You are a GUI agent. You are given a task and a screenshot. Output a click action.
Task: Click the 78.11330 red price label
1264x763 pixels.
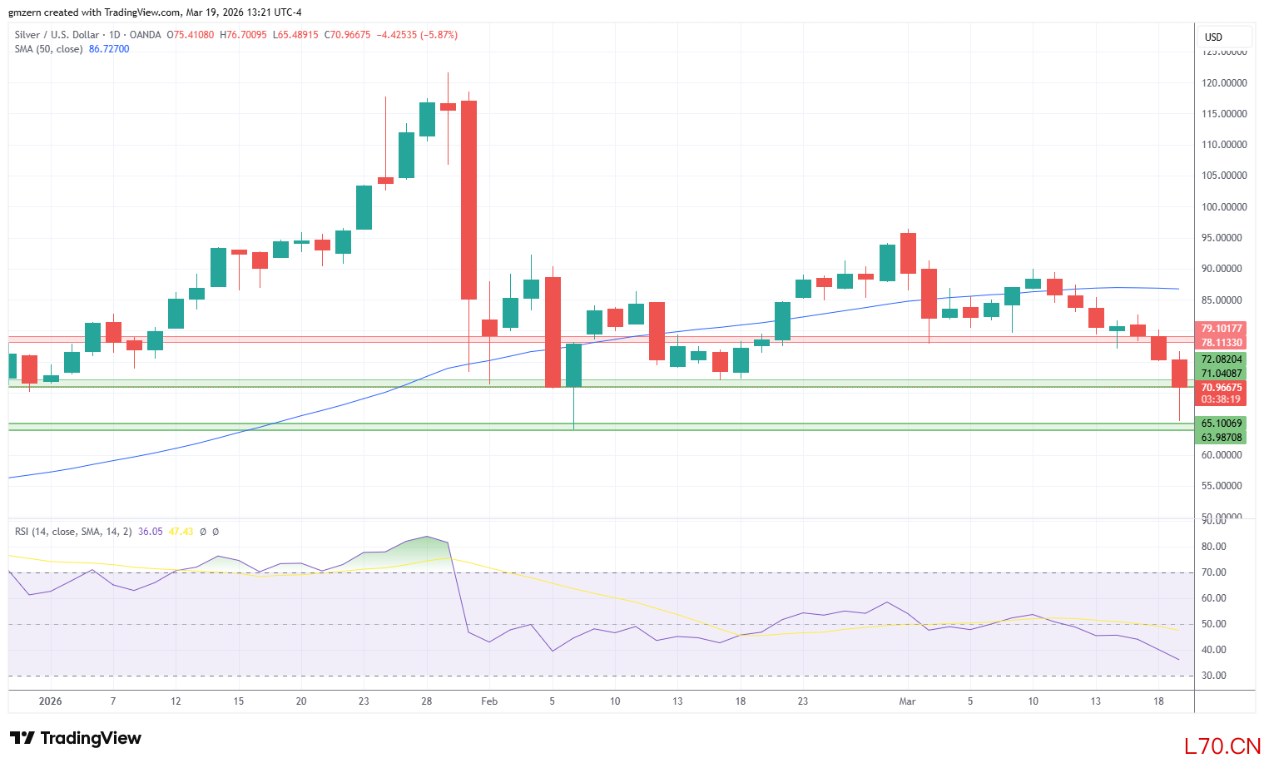1221,343
